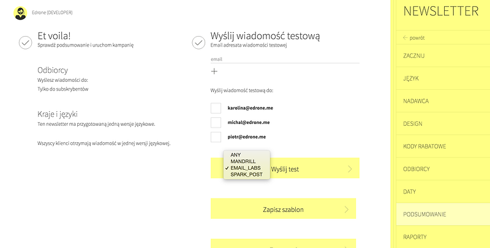Click the checkmark circle beside Et voila!
The width and height of the screenshot is (490, 248).
click(25, 42)
